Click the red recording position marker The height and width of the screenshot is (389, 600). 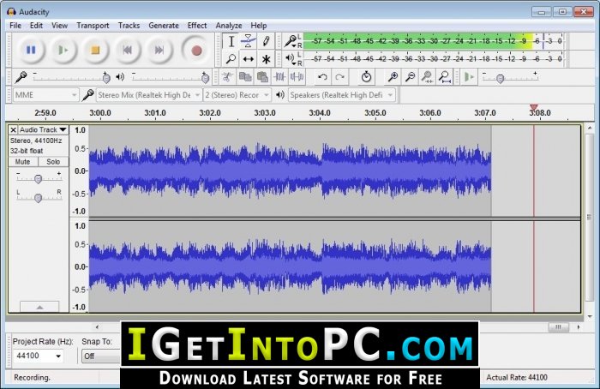click(x=534, y=107)
